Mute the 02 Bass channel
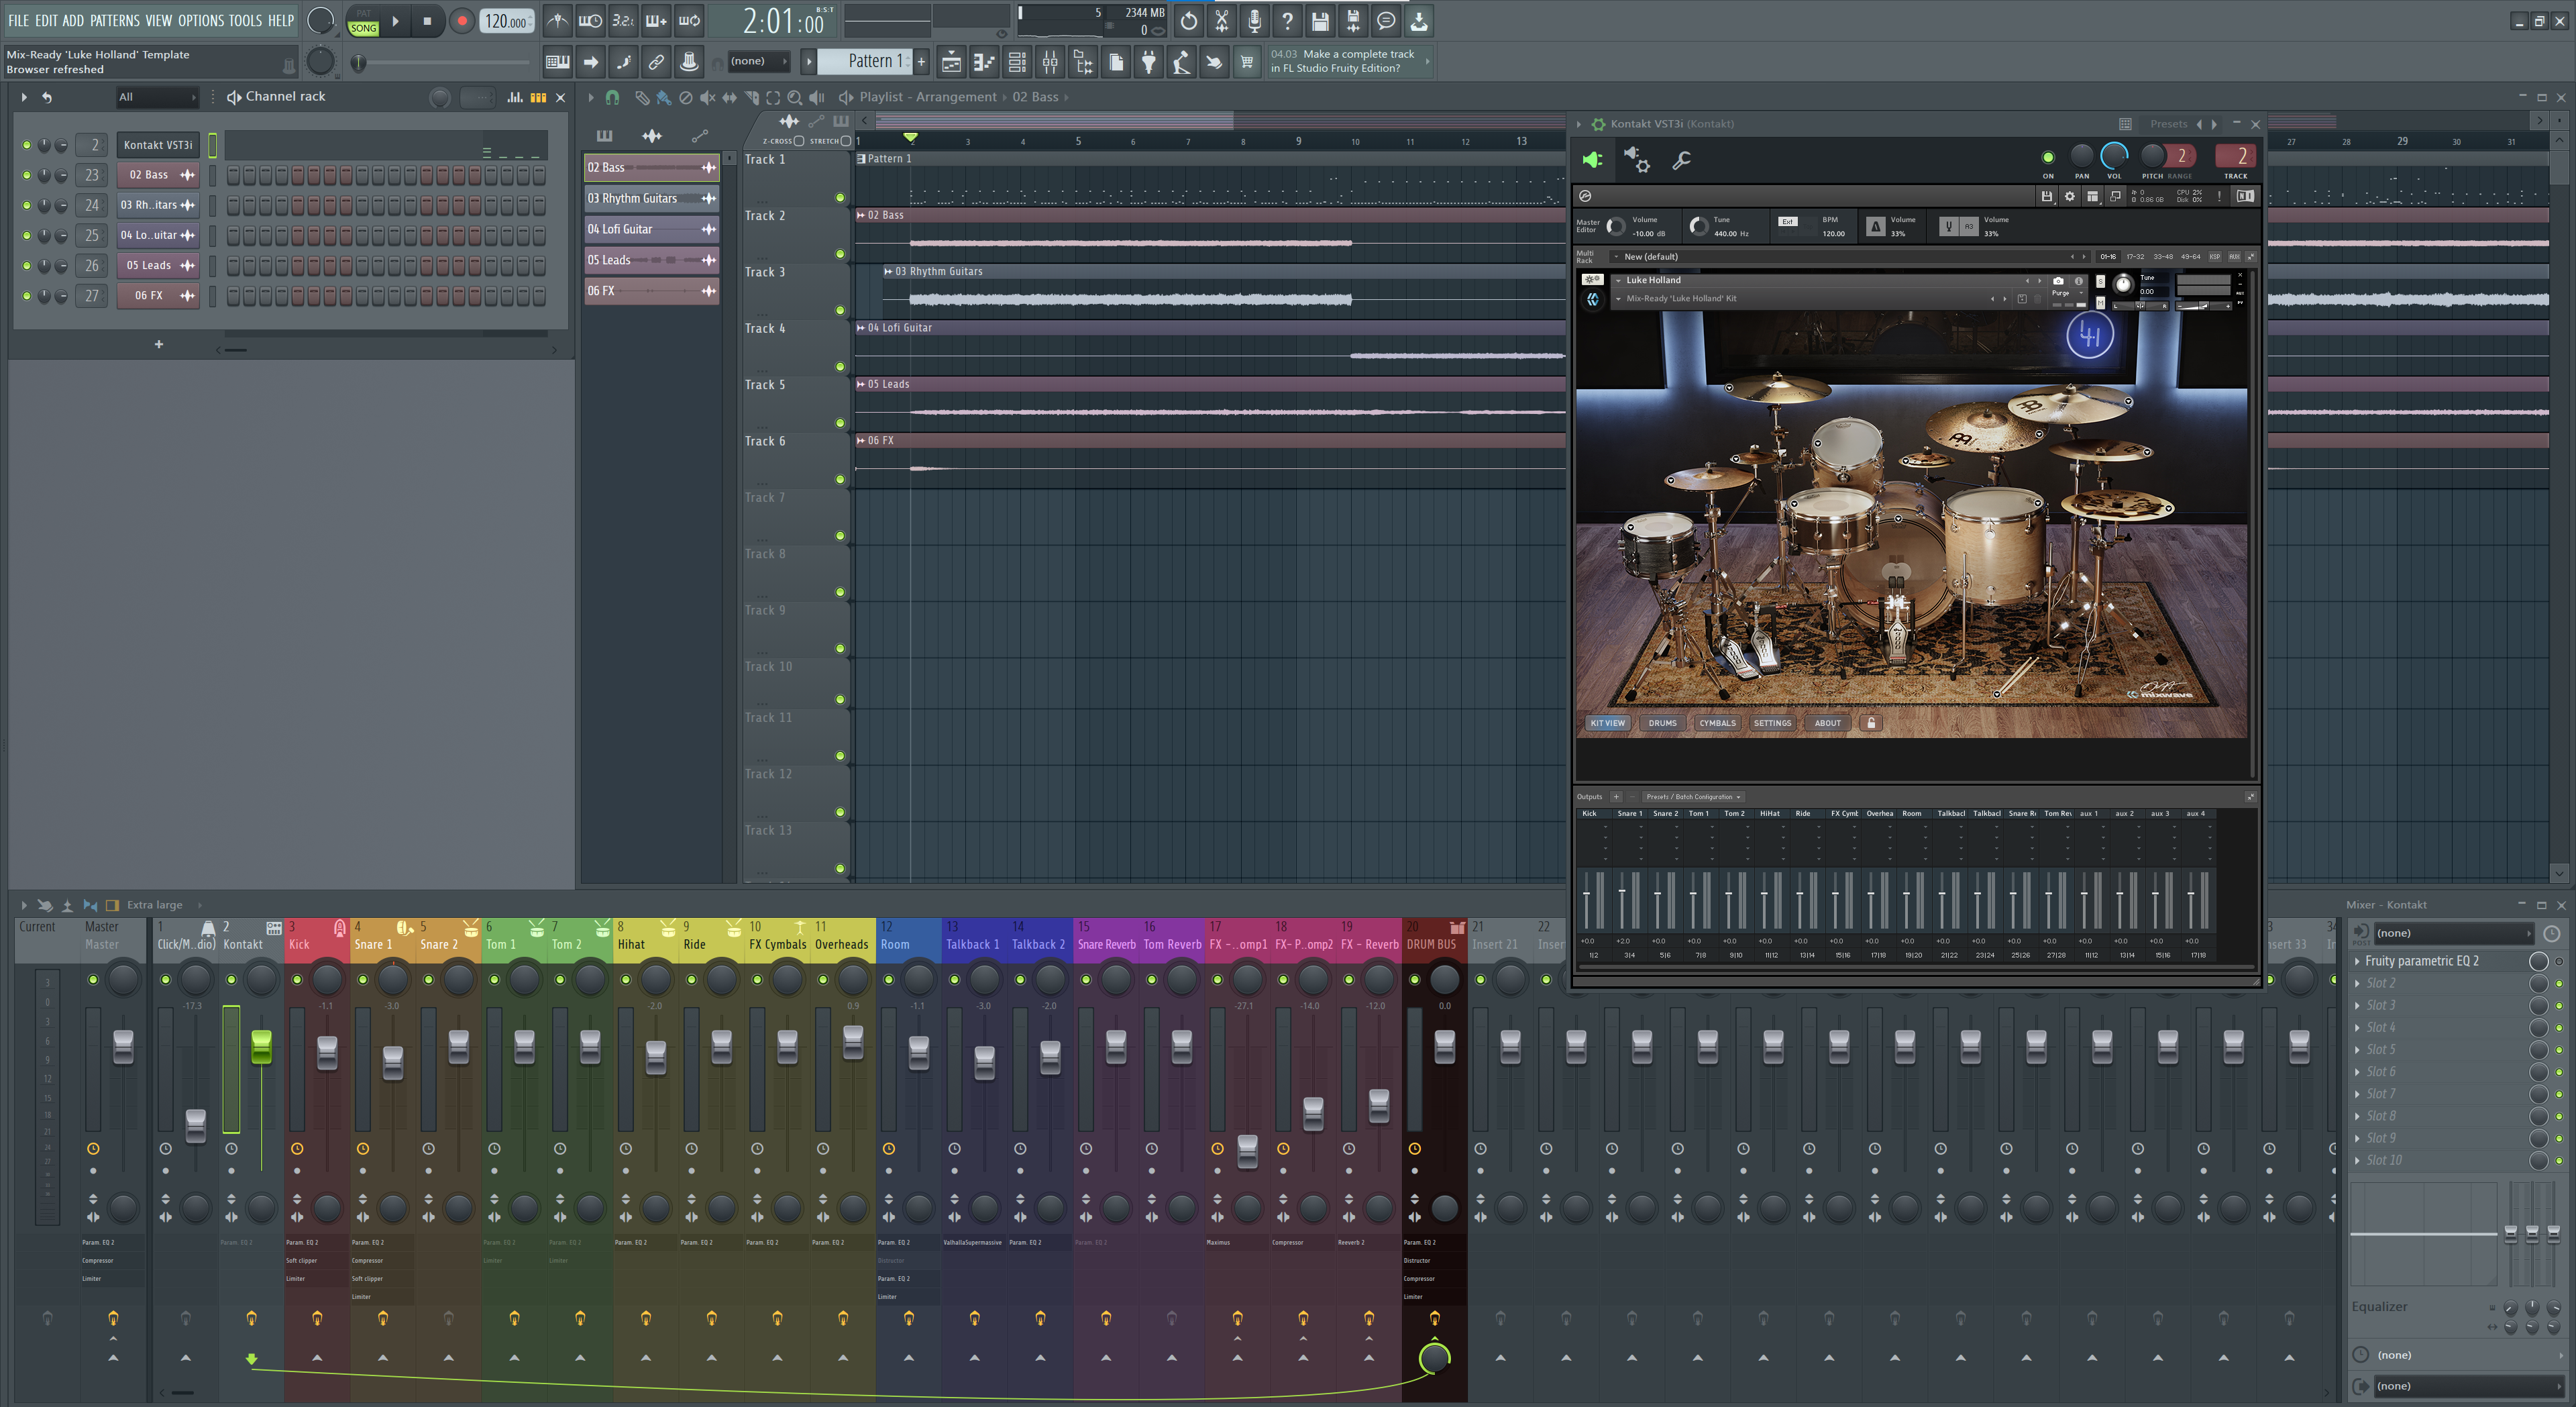Image resolution: width=2576 pixels, height=1407 pixels. coord(27,175)
